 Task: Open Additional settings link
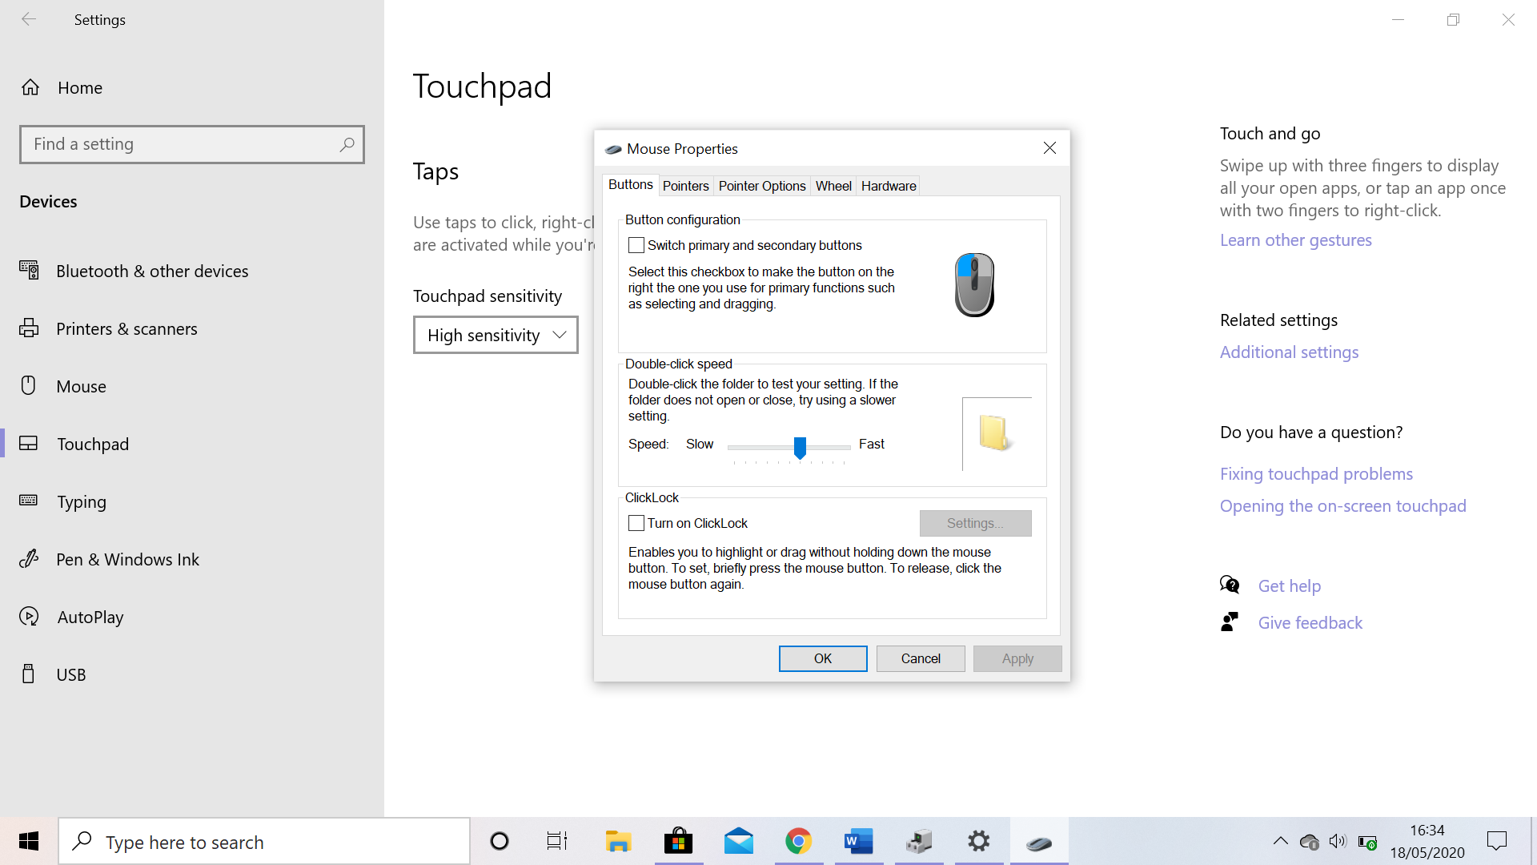pyautogui.click(x=1288, y=352)
